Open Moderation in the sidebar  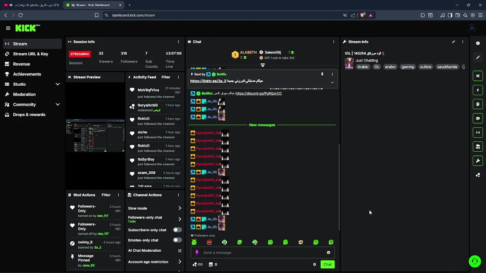[x=33, y=94]
